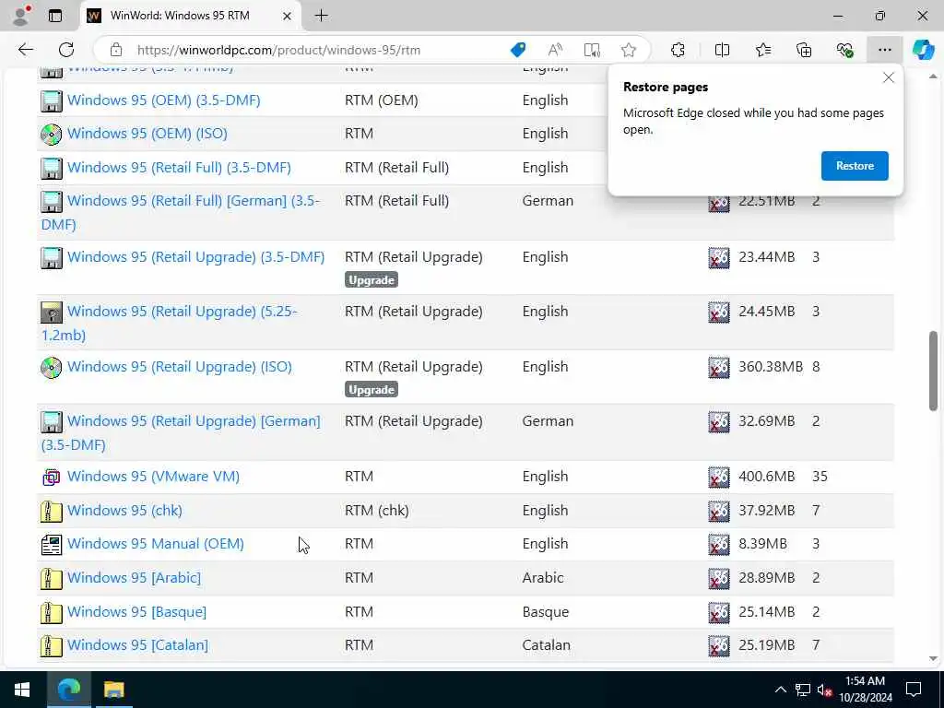The height and width of the screenshot is (708, 944).
Task: Open File Explorer from taskbar
Action: 113,690
